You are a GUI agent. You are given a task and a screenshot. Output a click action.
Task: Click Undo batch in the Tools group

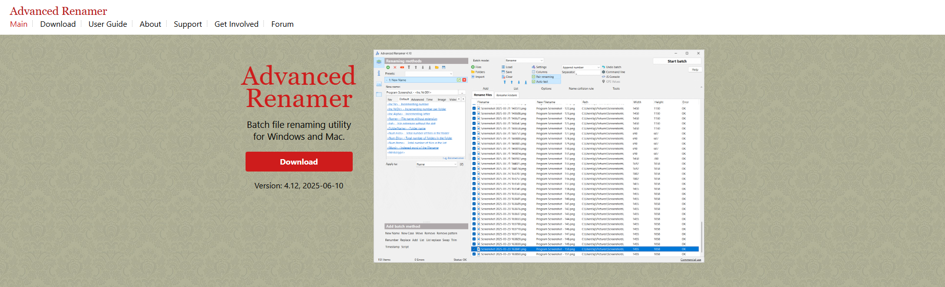pyautogui.click(x=612, y=67)
